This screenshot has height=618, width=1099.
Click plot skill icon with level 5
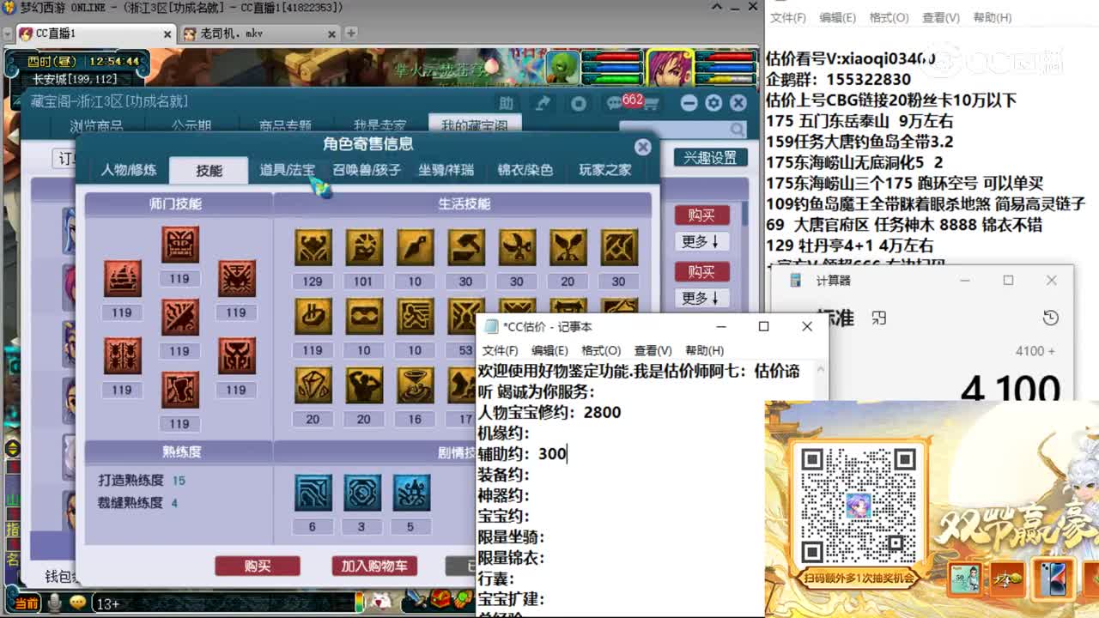(411, 493)
